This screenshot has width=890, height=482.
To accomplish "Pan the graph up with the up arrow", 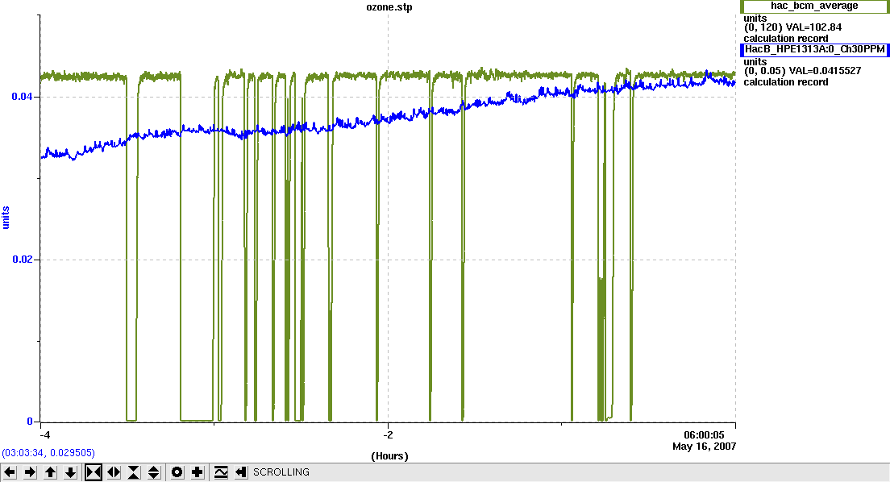I will click(50, 472).
